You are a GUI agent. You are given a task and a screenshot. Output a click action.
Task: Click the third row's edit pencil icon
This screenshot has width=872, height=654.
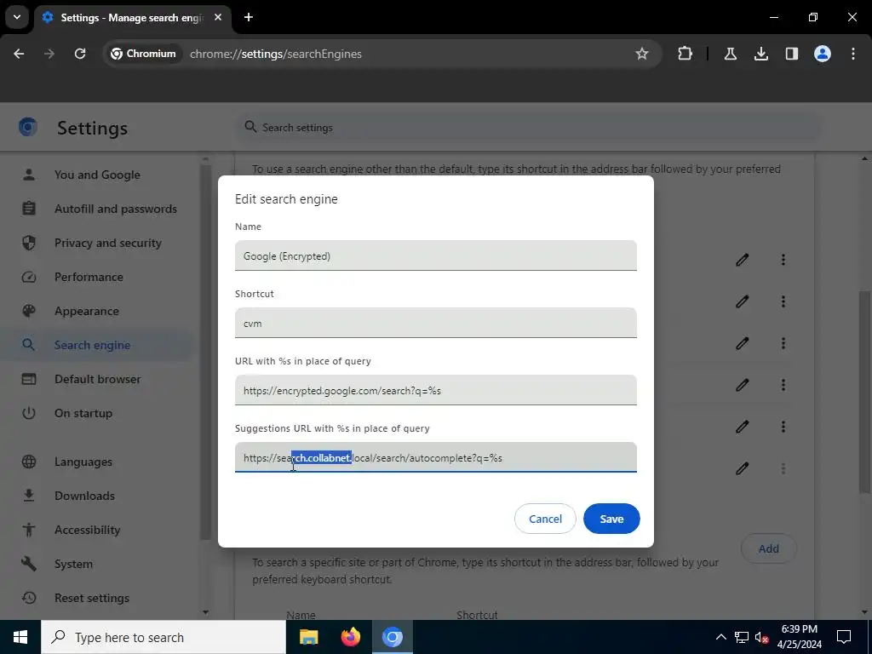point(742,343)
